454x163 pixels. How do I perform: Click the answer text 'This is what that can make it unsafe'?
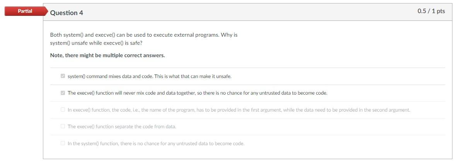click(193, 76)
